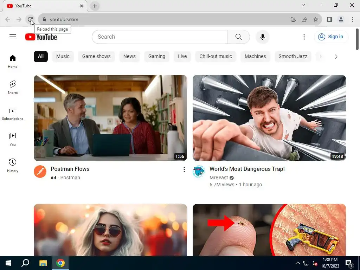Open World's Most Dangerous Trap! title
This screenshot has height=270, width=360.
247,169
